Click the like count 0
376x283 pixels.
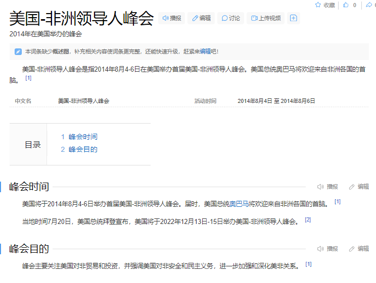(355, 5)
